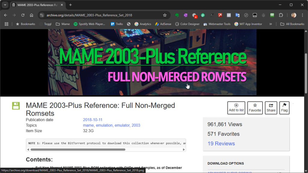The width and height of the screenshot is (308, 173).
Task: Open the apps grid in bookmarks bar
Action: (x=7, y=24)
